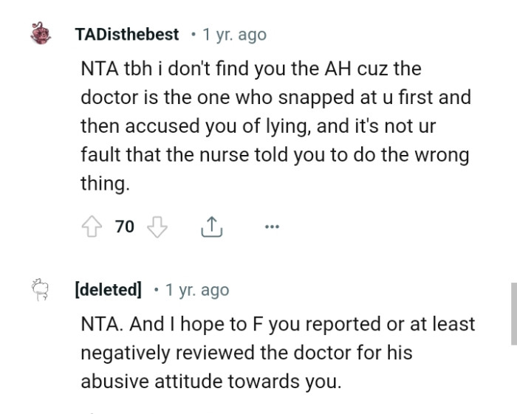Open more options for TADisthebest's comment
This screenshot has height=414, width=517.
coord(272,228)
